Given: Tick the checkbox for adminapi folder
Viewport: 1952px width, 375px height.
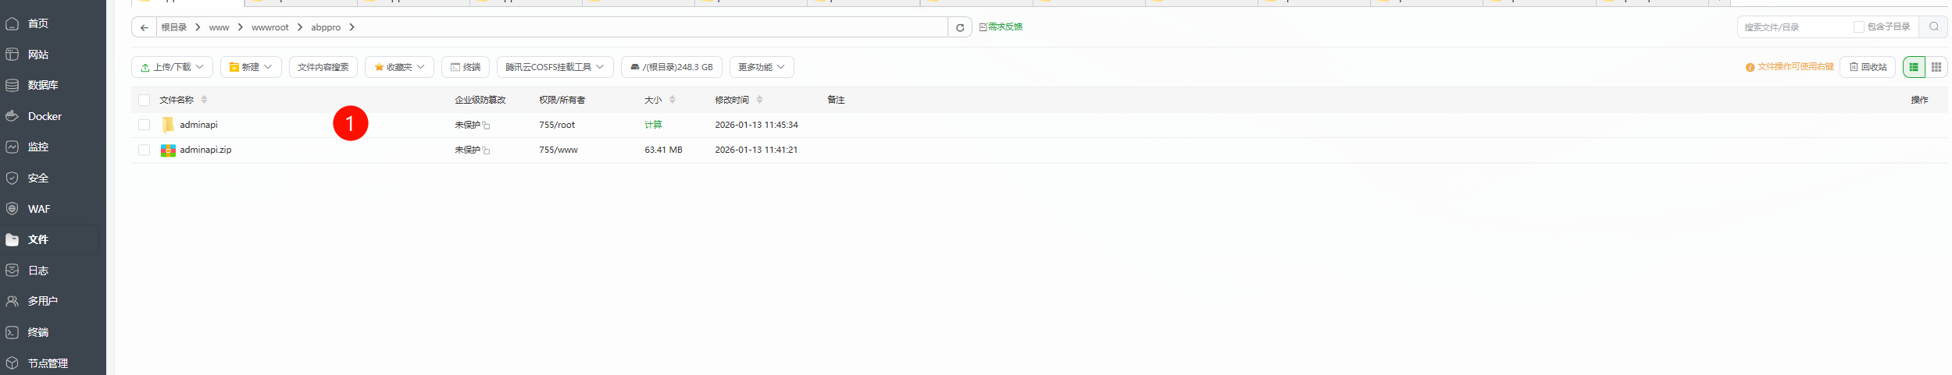Looking at the screenshot, I should 144,125.
